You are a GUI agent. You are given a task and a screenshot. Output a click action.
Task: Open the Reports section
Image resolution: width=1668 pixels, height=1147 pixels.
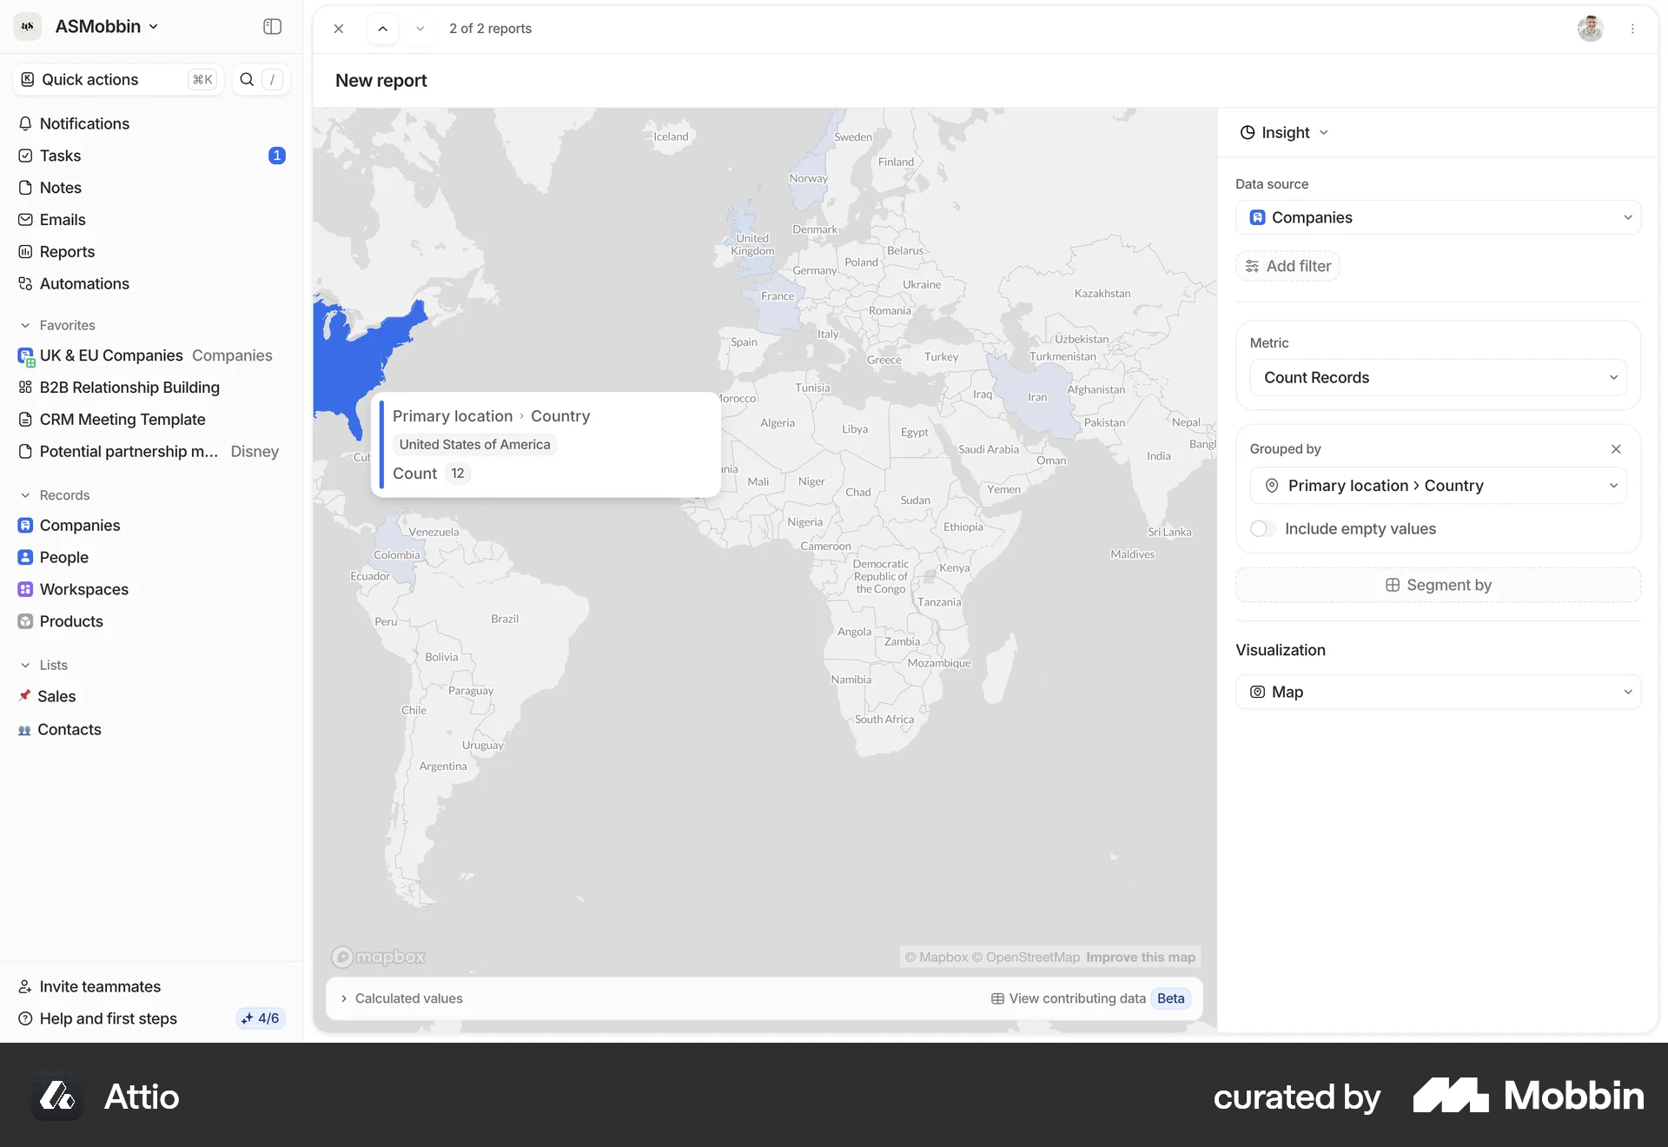(67, 251)
